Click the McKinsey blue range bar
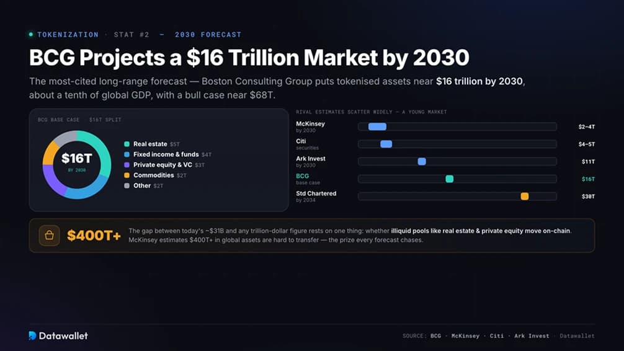The image size is (624, 351). point(377,127)
